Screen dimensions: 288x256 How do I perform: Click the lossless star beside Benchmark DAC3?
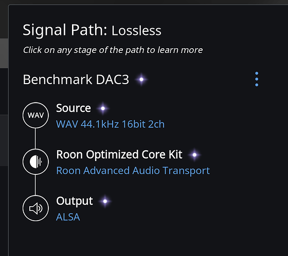(141, 80)
